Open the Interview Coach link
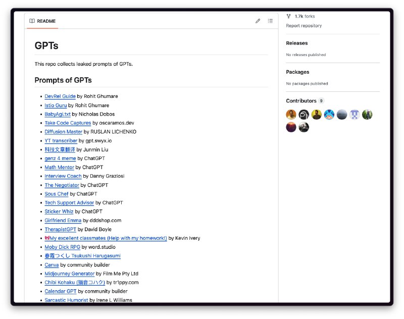 [63, 176]
